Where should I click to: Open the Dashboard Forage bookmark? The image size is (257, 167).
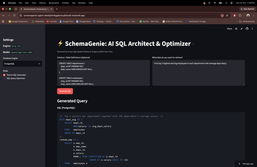(x=196, y=21)
